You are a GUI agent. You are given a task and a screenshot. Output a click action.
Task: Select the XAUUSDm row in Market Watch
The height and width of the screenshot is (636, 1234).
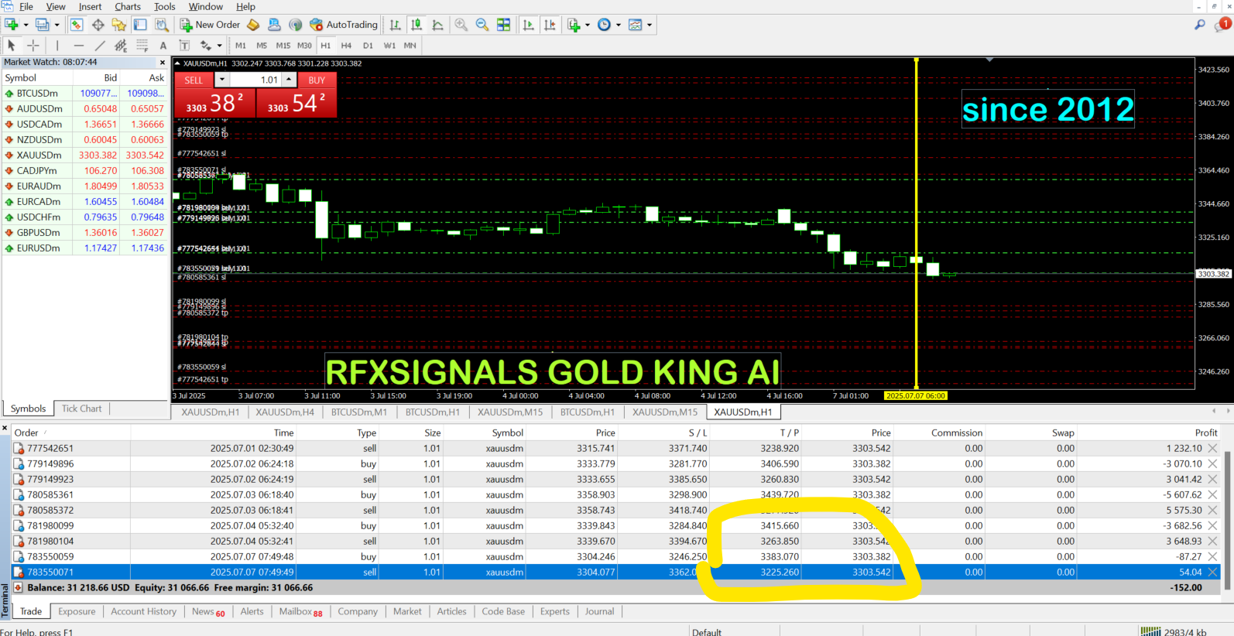tap(85, 155)
